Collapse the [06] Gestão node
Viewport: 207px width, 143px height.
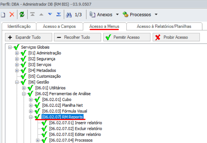[x=17, y=82]
